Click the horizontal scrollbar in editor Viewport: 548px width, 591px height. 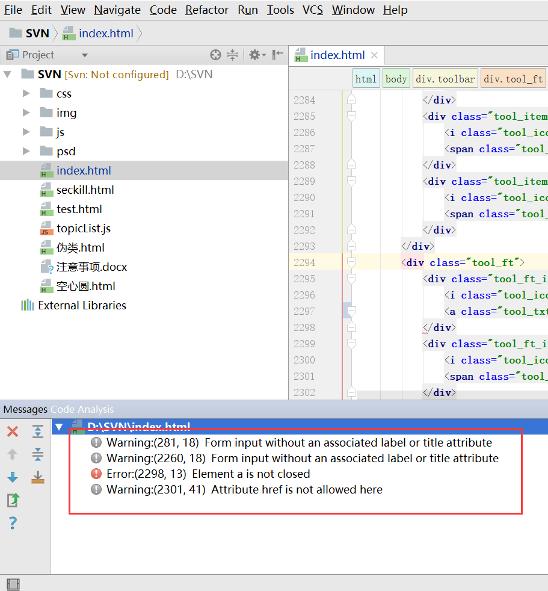[452, 395]
